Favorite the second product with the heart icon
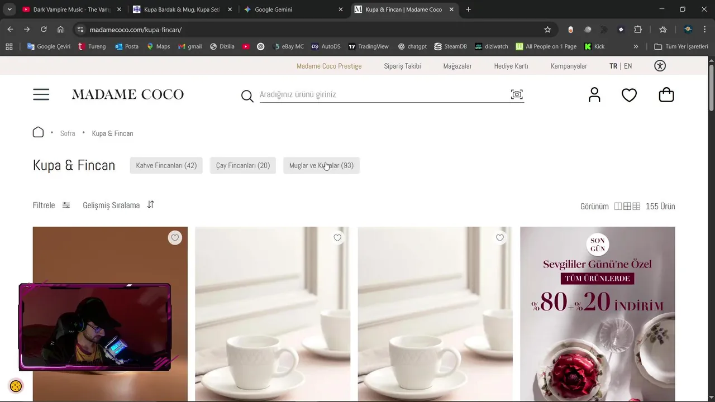Viewport: 715px width, 402px height. pos(337,238)
